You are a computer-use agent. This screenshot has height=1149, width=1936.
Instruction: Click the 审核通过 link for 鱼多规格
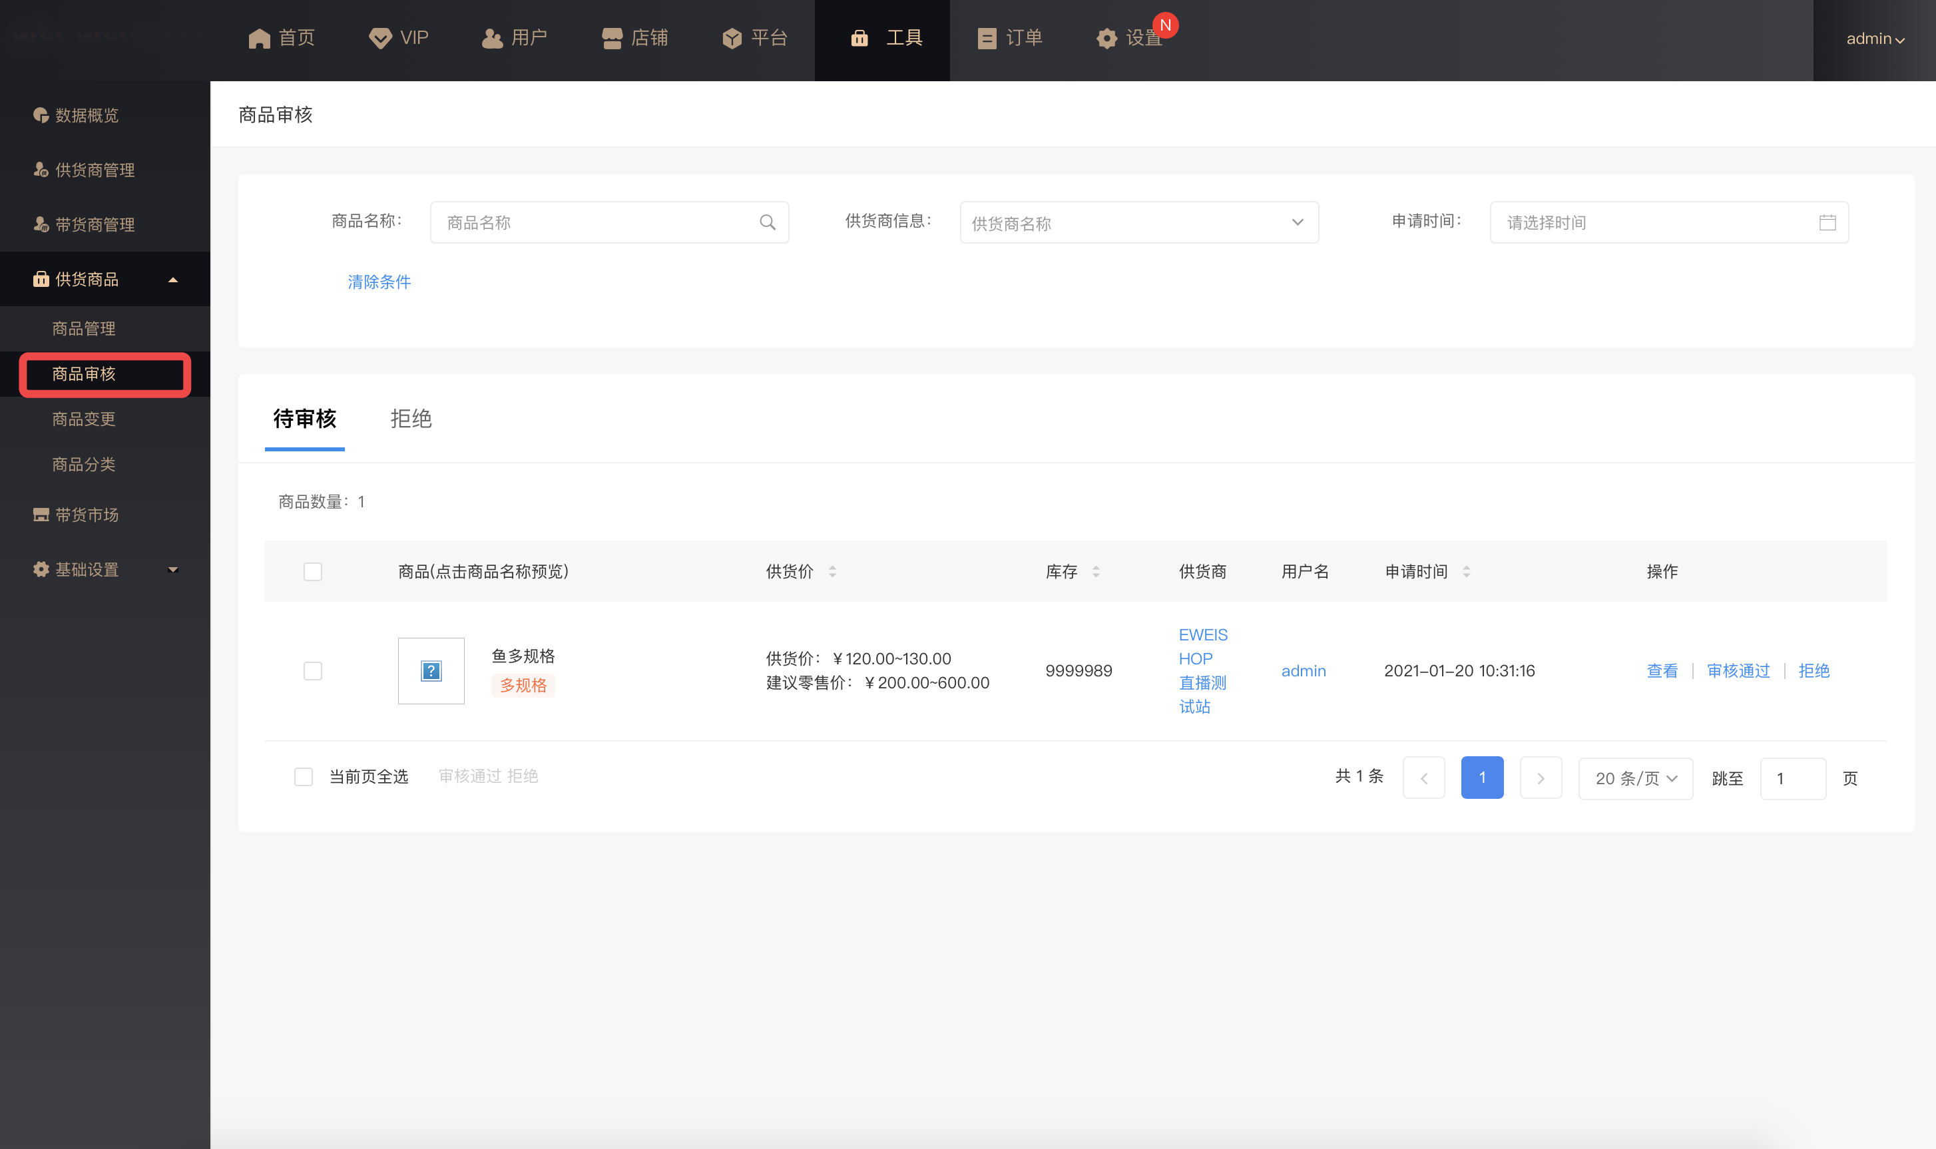coord(1738,670)
